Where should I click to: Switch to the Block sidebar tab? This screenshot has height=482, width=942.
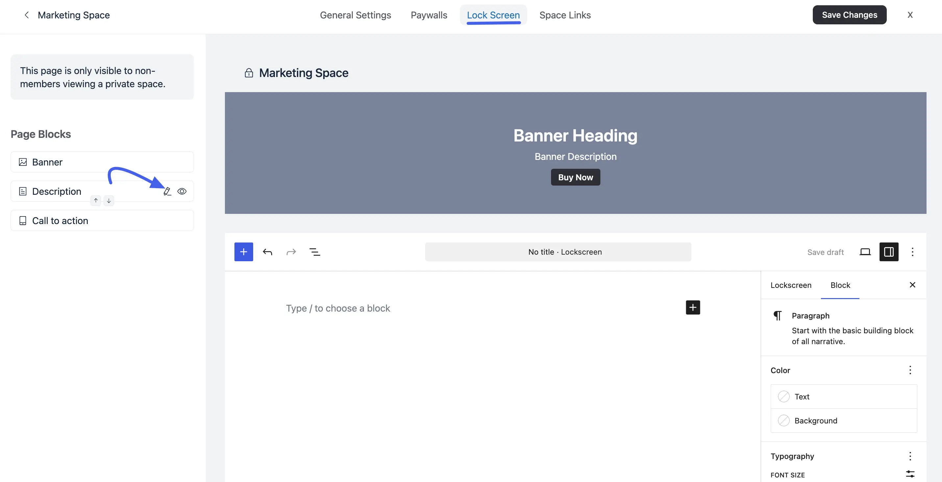(x=840, y=285)
